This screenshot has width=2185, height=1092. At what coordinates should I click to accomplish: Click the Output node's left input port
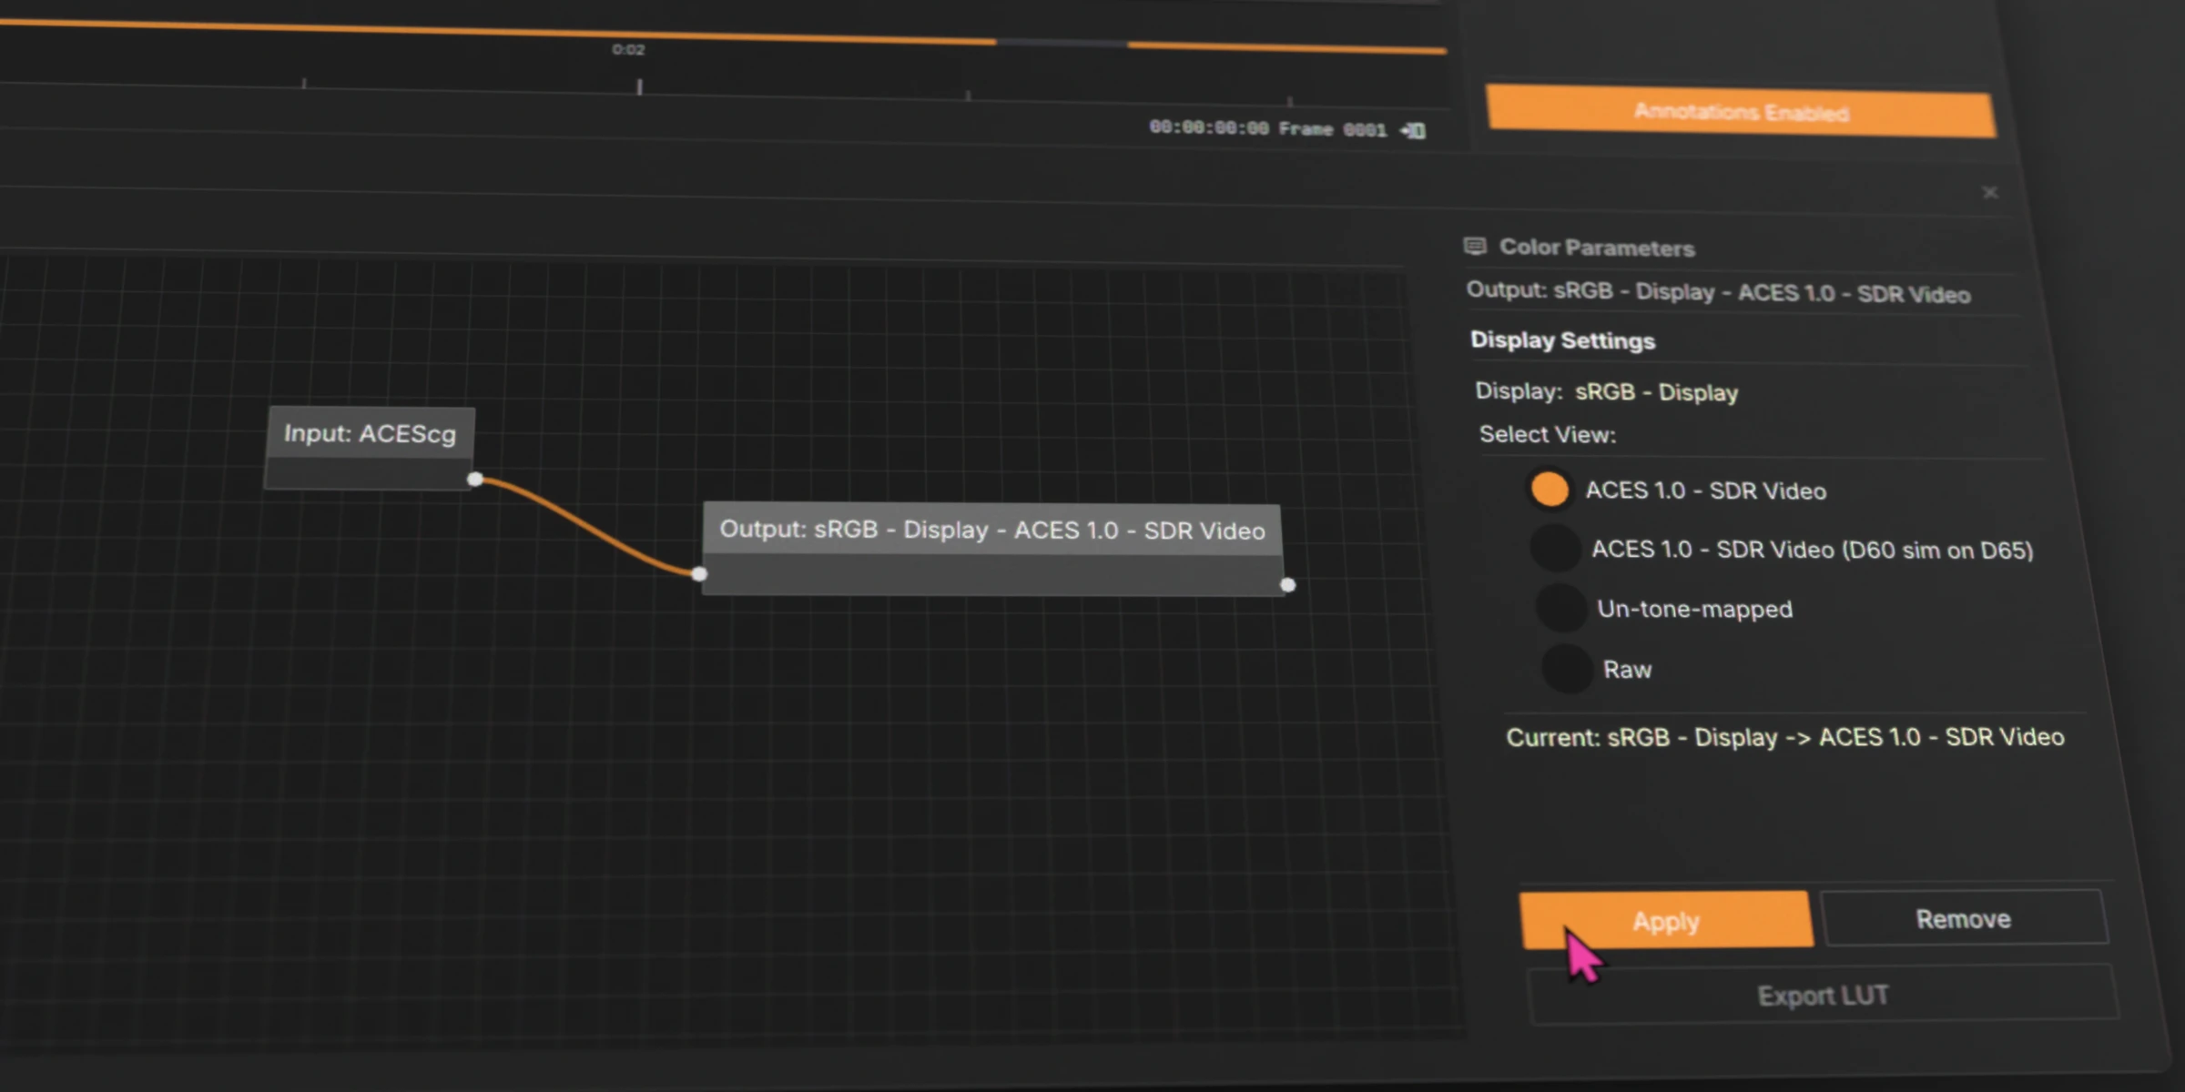tap(699, 573)
